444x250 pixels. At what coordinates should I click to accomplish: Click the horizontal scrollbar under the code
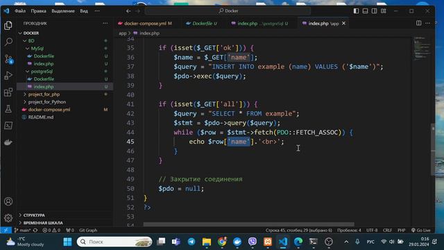248,224
